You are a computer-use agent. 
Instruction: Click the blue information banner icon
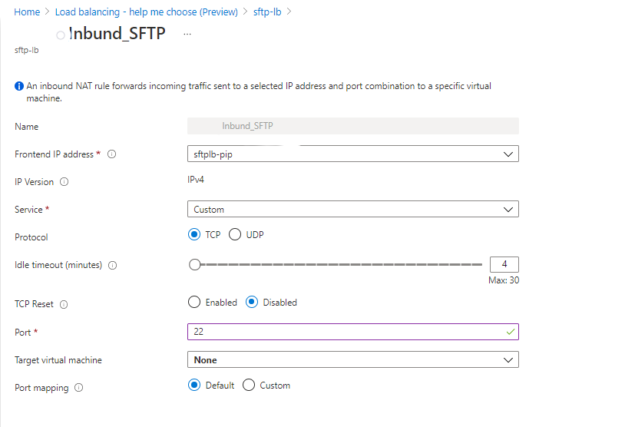[x=19, y=87]
